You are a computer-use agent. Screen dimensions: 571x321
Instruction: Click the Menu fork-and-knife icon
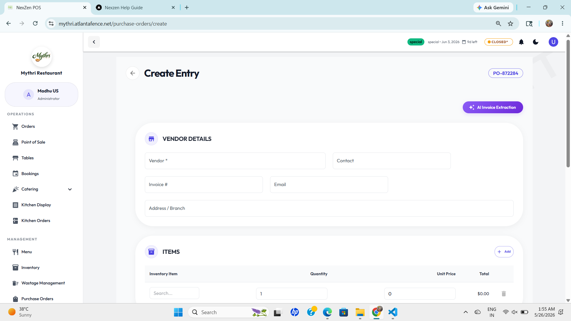point(15,252)
